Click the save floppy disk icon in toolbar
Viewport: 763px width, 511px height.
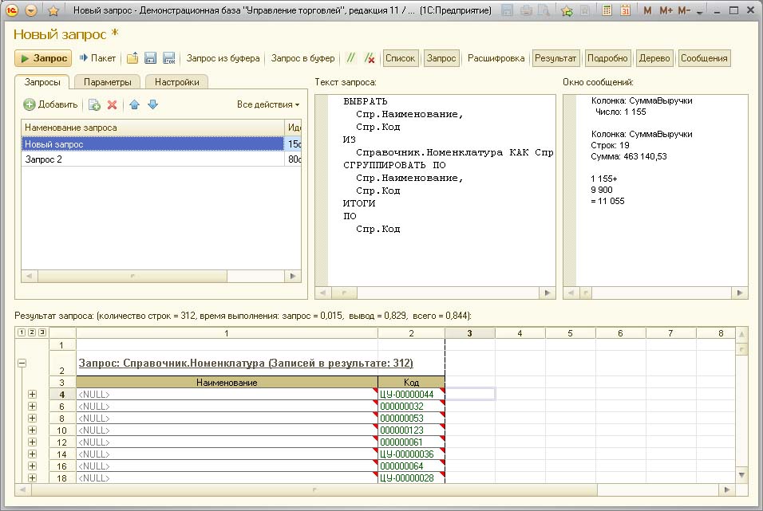click(x=149, y=58)
